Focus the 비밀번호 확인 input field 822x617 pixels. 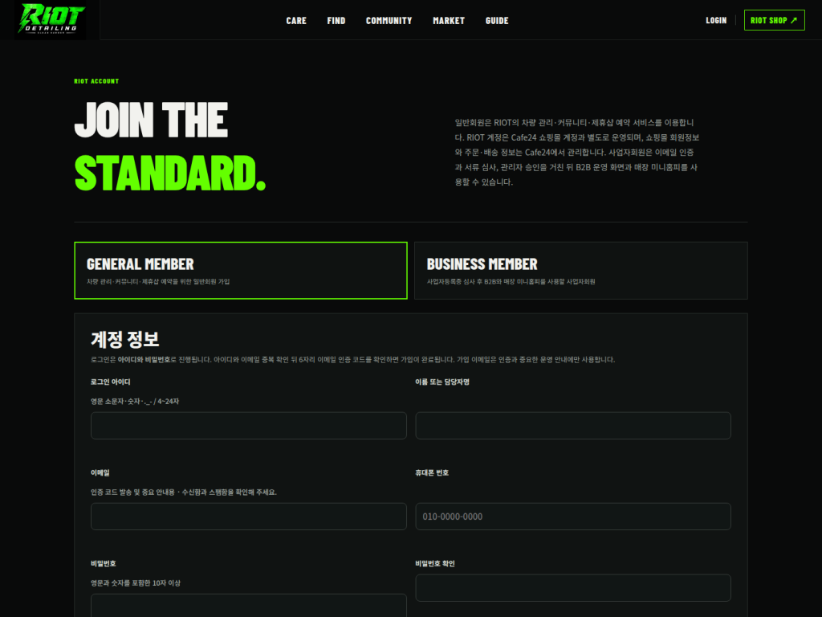tap(573, 587)
